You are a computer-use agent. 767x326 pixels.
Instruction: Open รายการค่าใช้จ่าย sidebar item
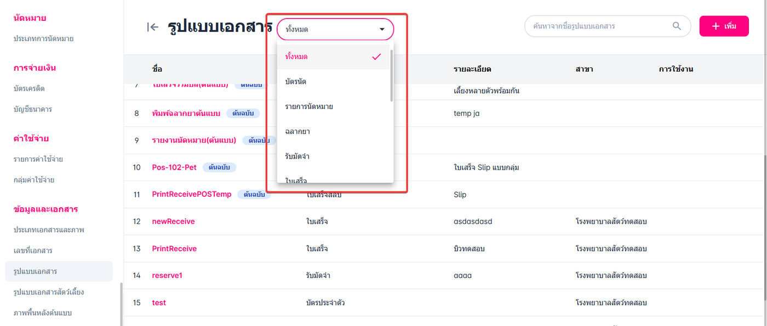pyautogui.click(x=38, y=159)
